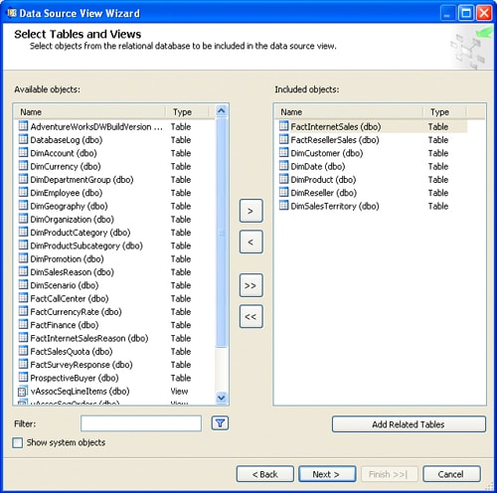Viewport: 497px width, 493px height.
Task: Sort Available objects by the Type column header
Action: tap(188, 112)
